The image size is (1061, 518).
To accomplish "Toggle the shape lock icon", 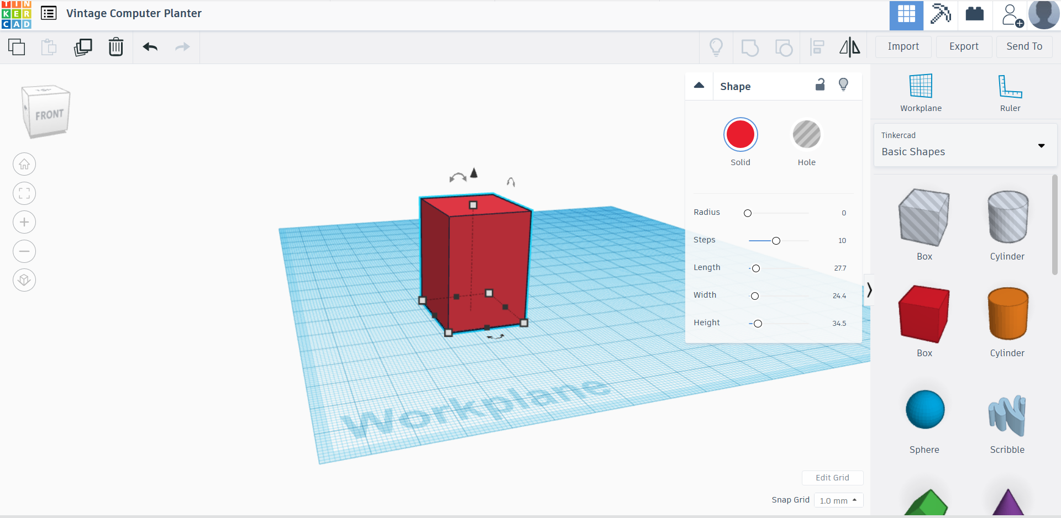I will pyautogui.click(x=820, y=84).
